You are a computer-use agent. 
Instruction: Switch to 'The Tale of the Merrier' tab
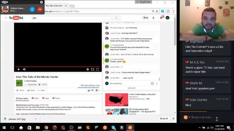pos(54,6)
